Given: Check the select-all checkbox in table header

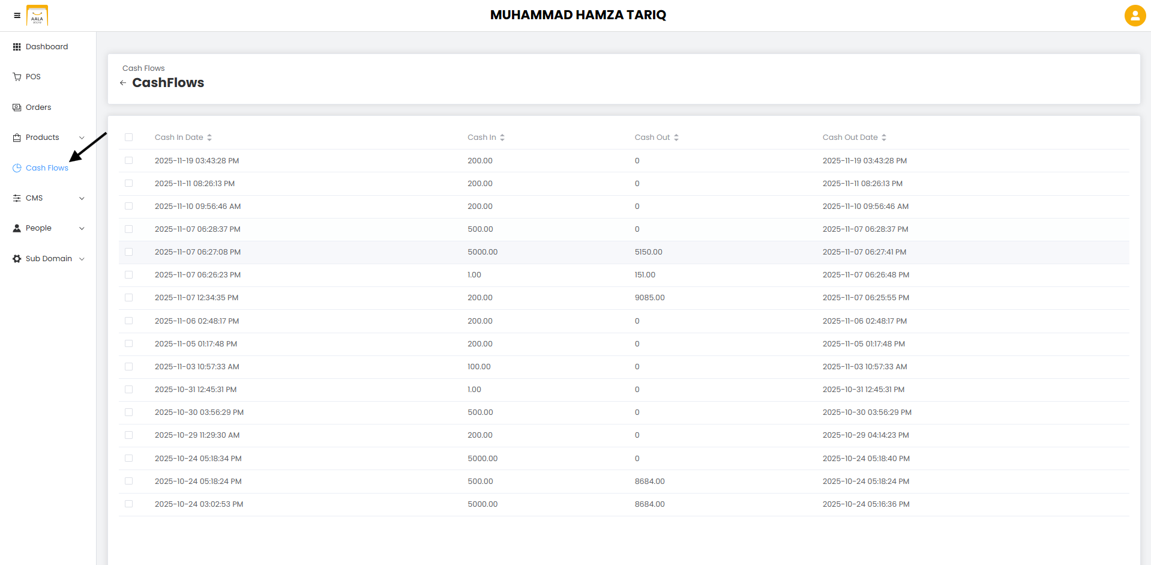Looking at the screenshot, I should click(x=129, y=137).
